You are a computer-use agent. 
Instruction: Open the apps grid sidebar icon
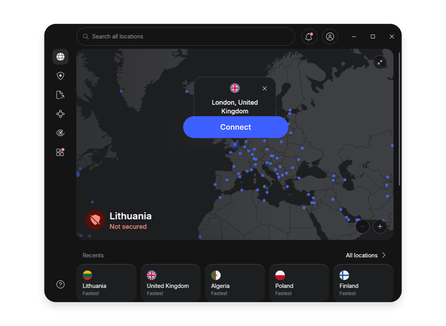[x=60, y=152]
